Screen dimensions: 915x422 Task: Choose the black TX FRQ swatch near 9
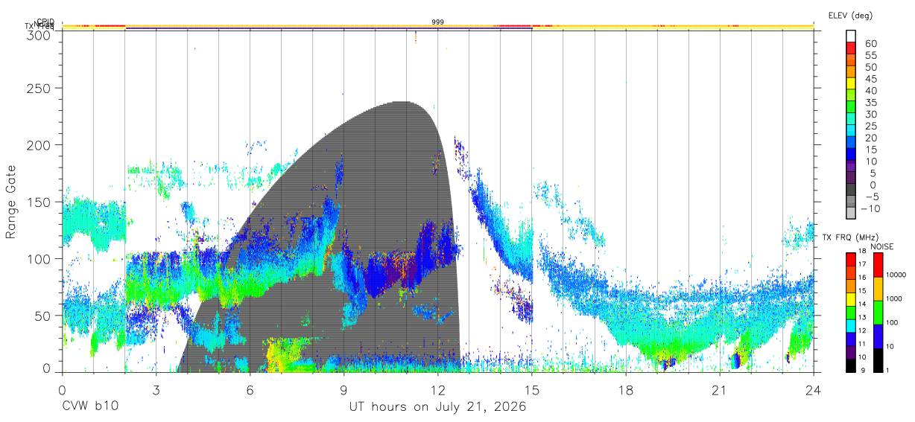pos(851,365)
